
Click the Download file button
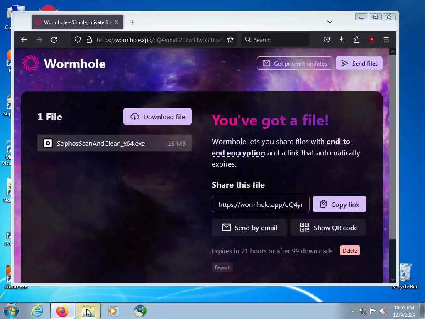(157, 117)
